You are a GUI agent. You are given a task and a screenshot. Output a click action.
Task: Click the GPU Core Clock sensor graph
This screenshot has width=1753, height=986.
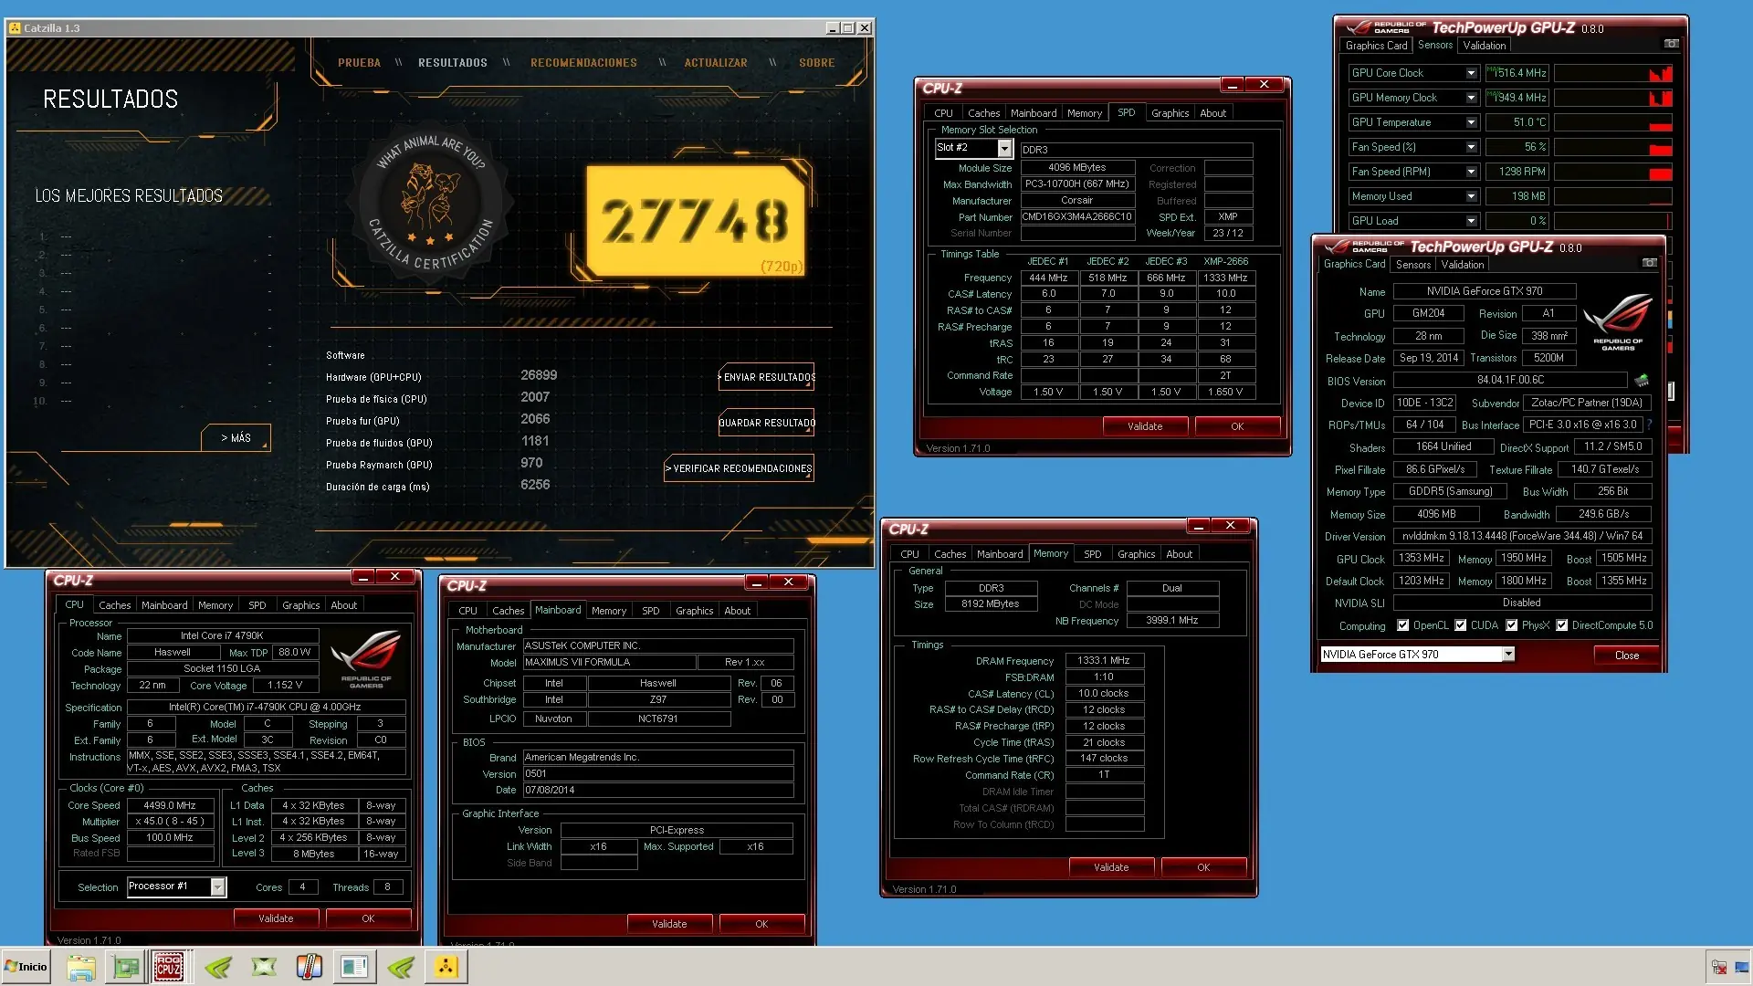click(1612, 73)
